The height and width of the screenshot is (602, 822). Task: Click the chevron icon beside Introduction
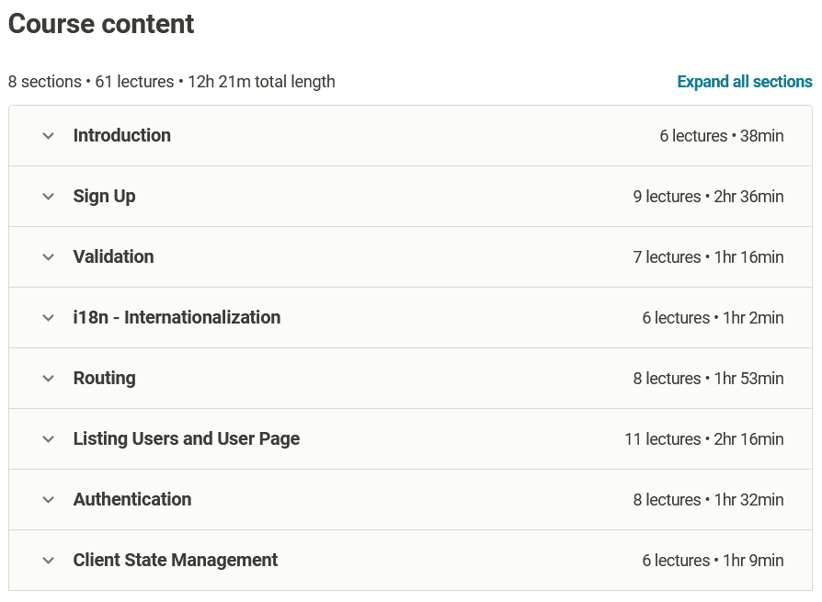pyautogui.click(x=49, y=136)
